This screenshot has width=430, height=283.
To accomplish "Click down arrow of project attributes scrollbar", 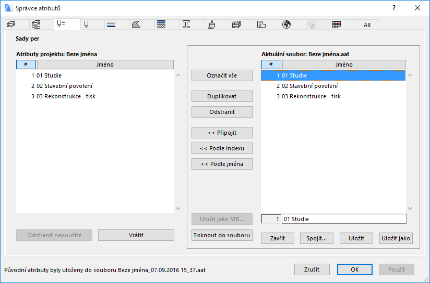I will 178,209.
